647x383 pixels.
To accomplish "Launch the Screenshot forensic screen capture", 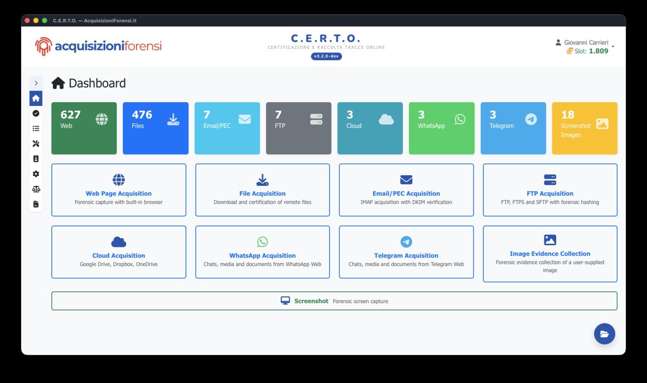I will [x=334, y=301].
